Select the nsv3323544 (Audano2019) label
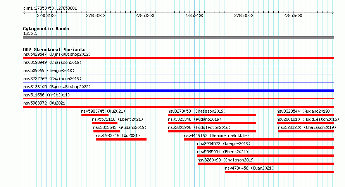345x187 pixels. [x=303, y=111]
